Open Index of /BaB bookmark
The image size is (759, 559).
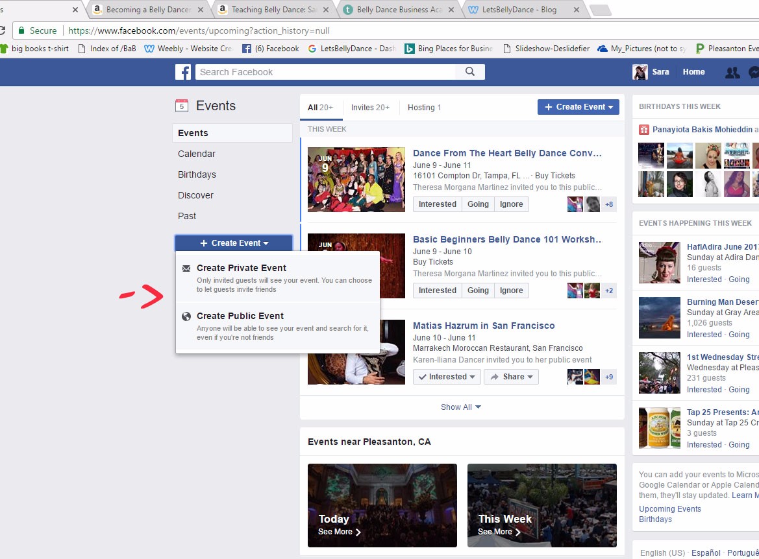click(x=107, y=49)
